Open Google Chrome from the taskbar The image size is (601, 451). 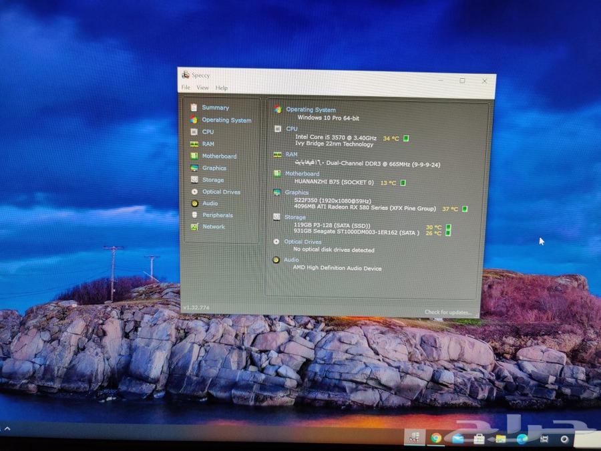436,438
